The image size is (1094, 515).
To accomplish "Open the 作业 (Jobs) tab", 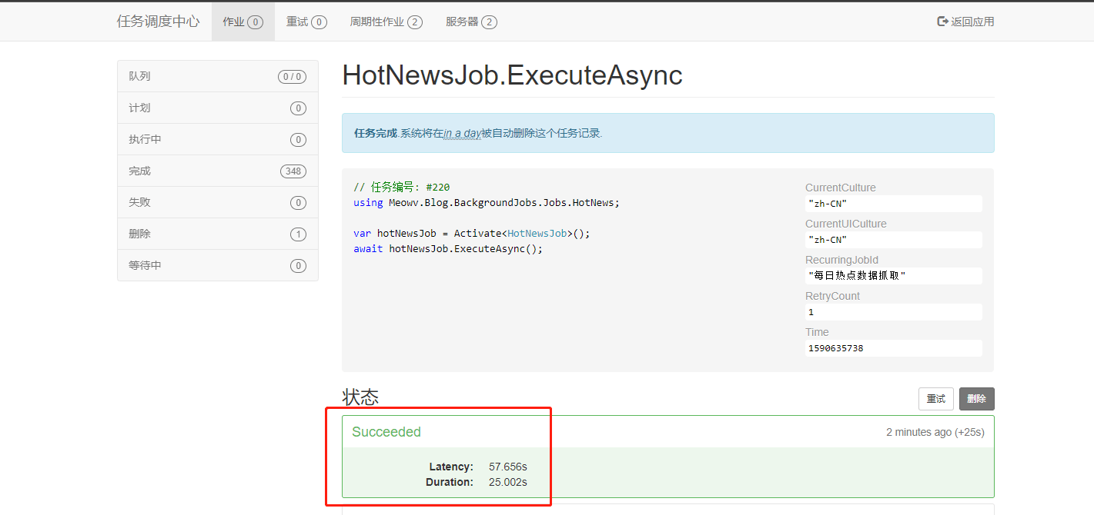I will pyautogui.click(x=243, y=22).
